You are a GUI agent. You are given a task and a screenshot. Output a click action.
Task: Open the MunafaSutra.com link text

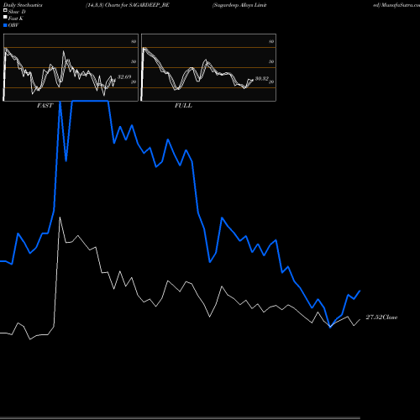(x=396, y=5)
